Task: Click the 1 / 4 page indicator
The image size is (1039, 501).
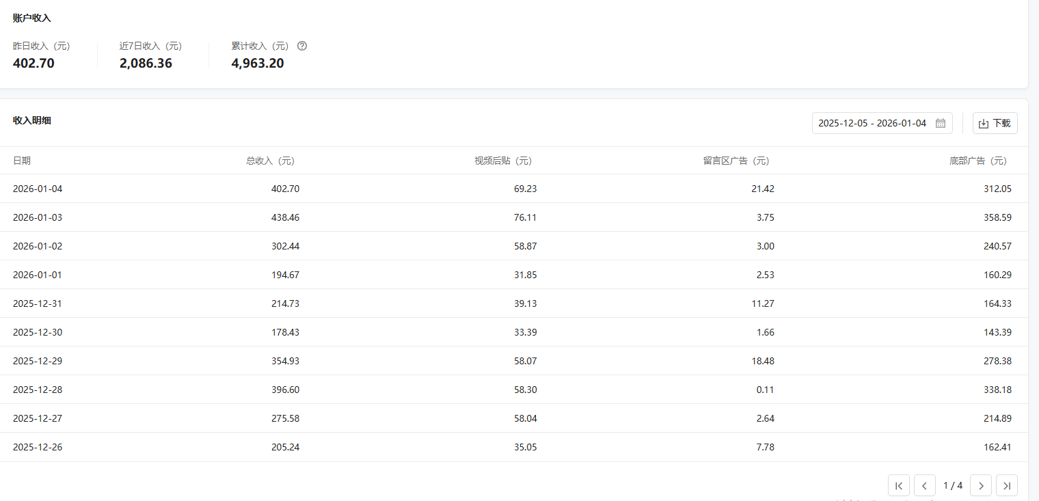Action: 952,485
